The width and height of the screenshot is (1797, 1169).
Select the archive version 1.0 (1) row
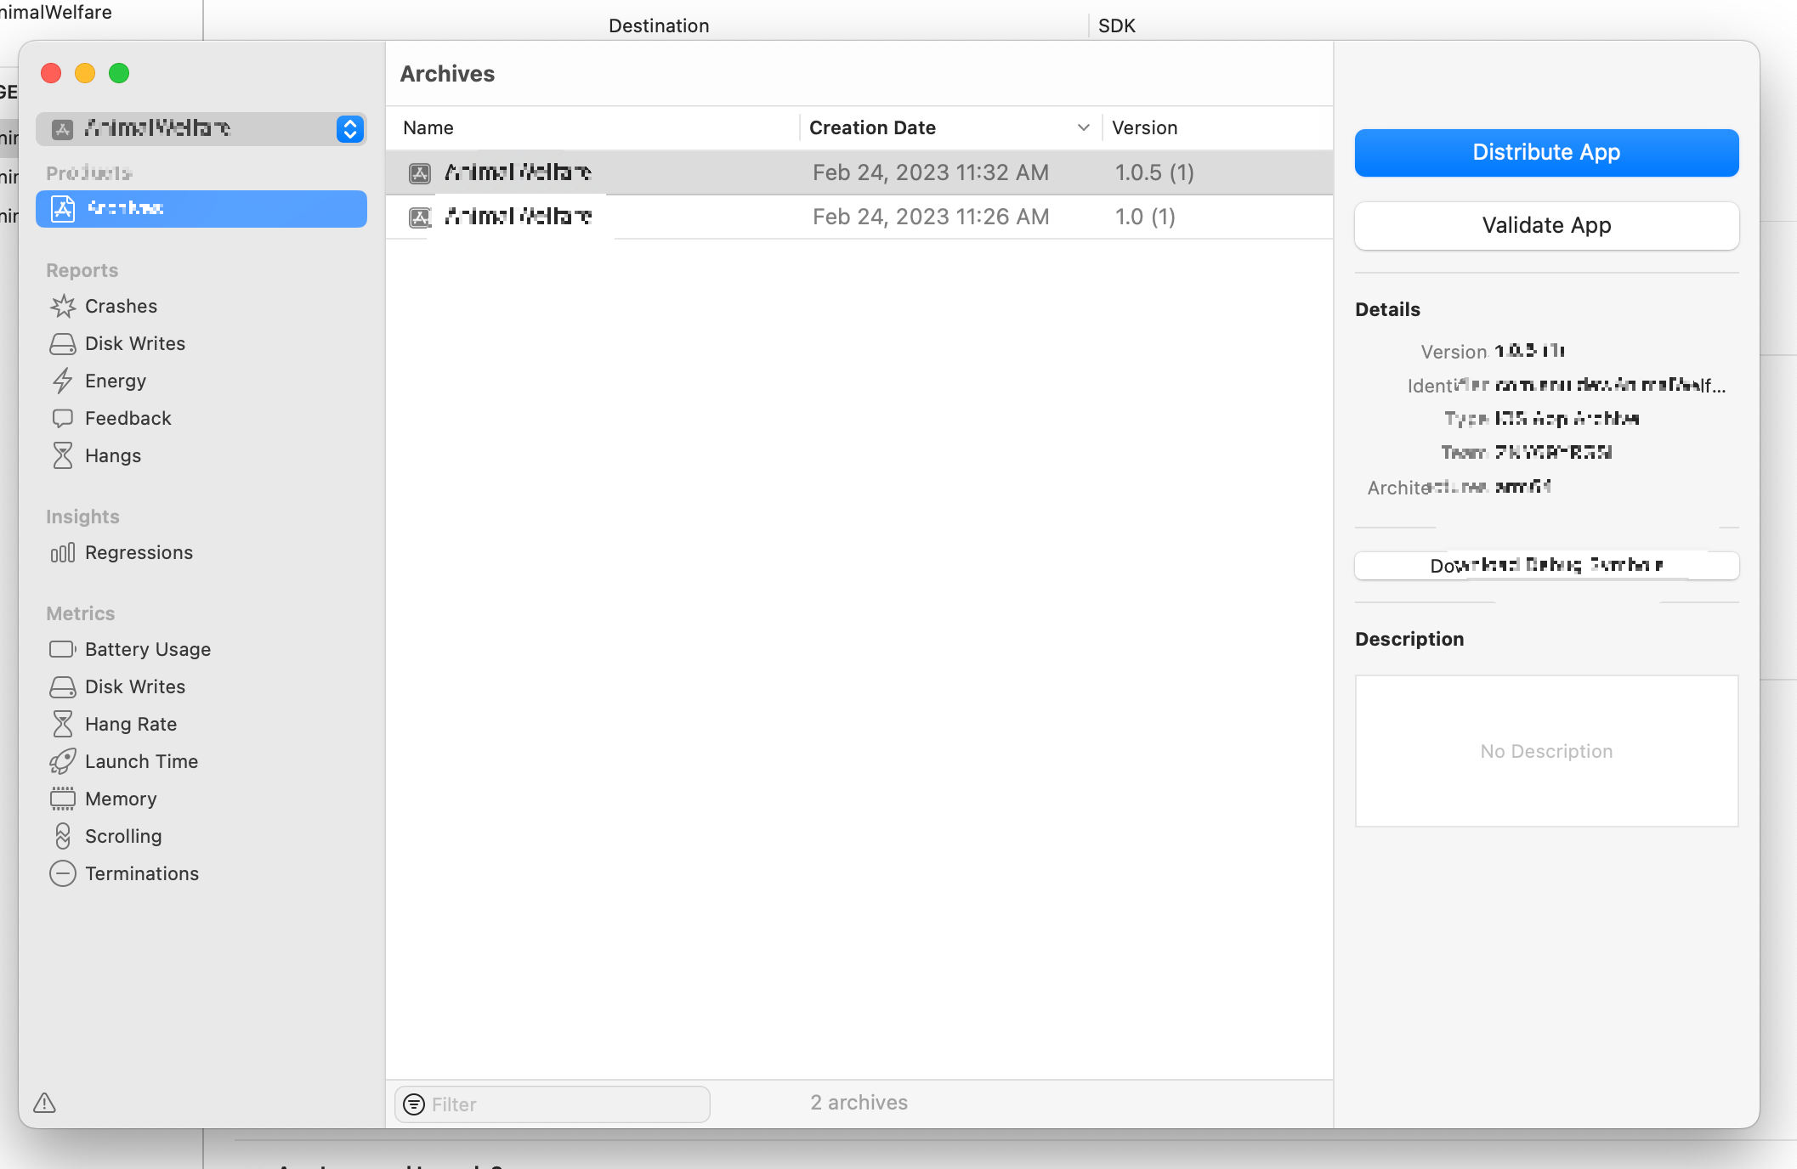tap(859, 217)
